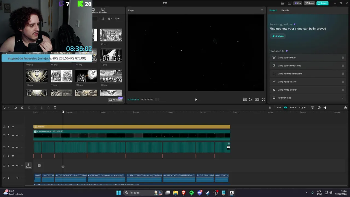Open the 16:9 aspect ratio control
Viewport: 350px width, 197px height.
pyautogui.click(x=257, y=100)
